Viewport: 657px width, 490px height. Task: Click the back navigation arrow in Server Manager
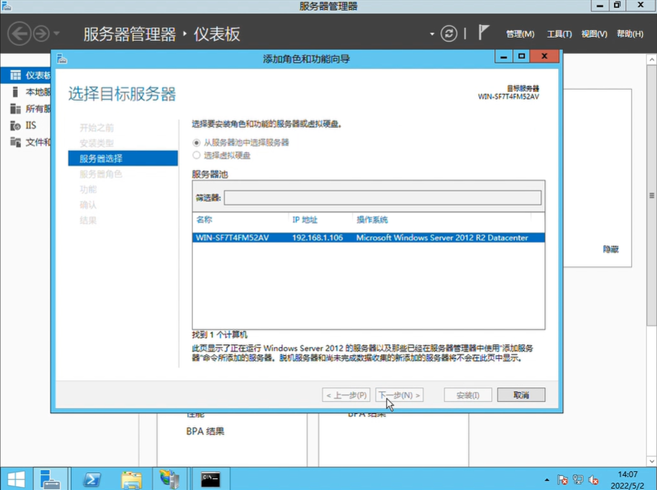[19, 33]
